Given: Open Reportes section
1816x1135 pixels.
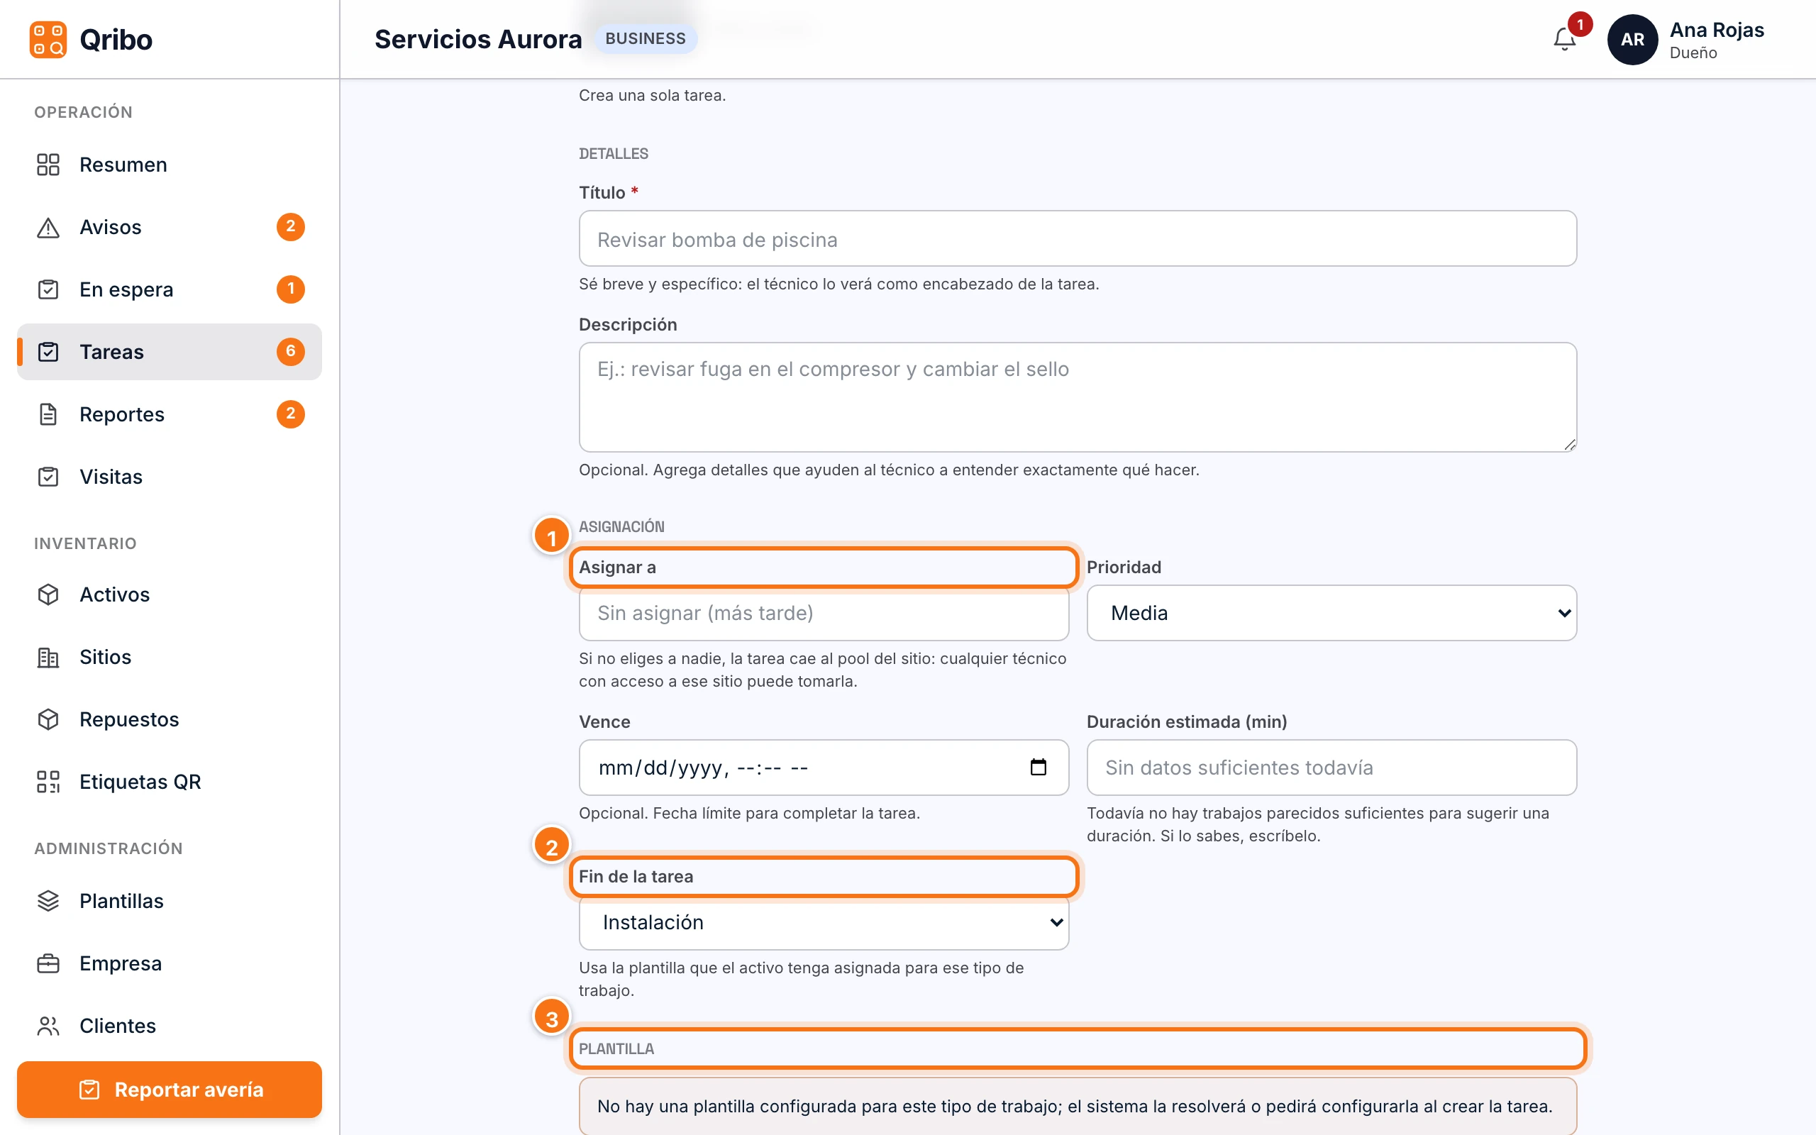Looking at the screenshot, I should [x=169, y=414].
